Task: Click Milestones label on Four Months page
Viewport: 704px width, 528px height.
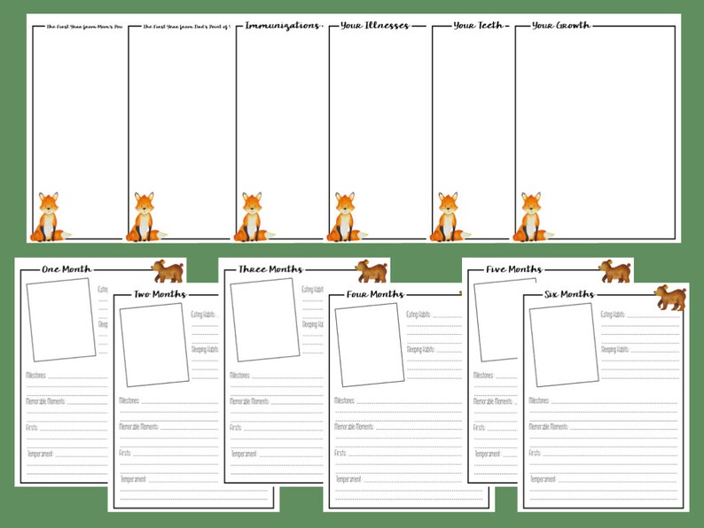Action: pyautogui.click(x=344, y=400)
